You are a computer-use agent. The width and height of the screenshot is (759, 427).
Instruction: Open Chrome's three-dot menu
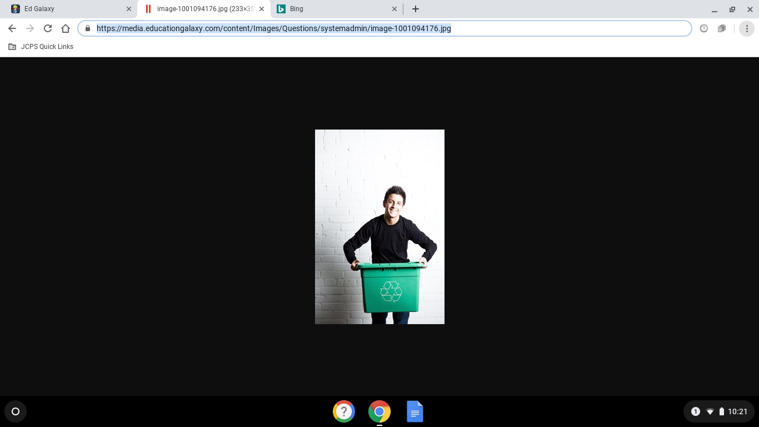pos(747,28)
